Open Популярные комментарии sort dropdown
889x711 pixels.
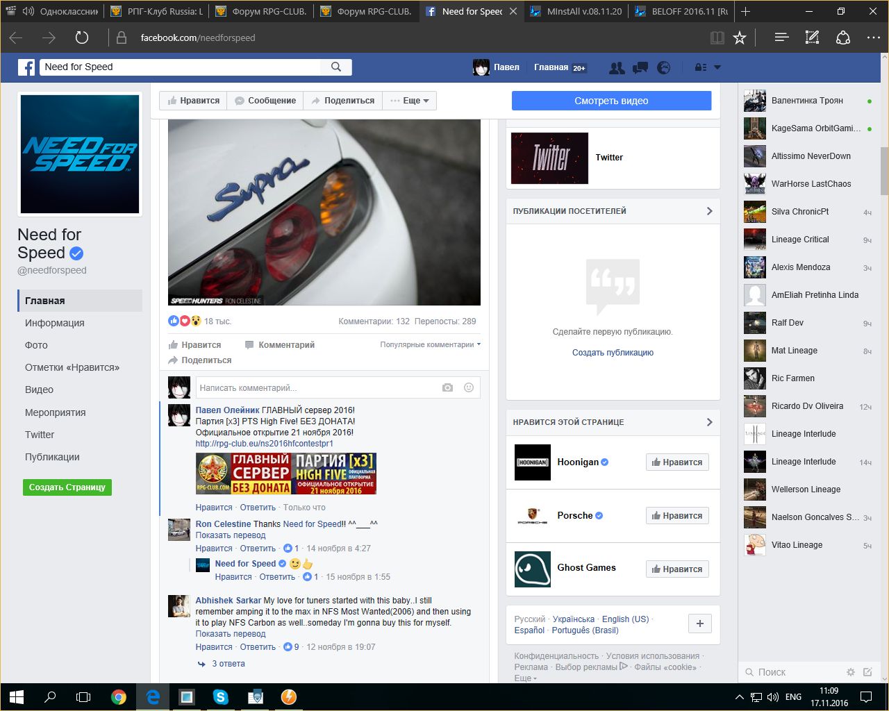tap(431, 344)
